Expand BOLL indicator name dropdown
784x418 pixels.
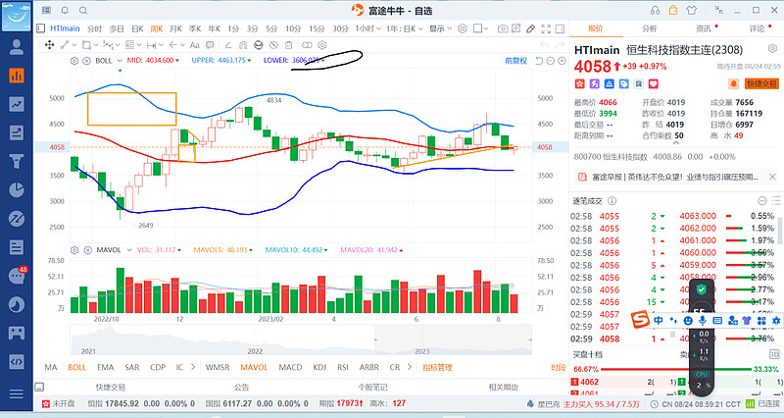coord(120,61)
